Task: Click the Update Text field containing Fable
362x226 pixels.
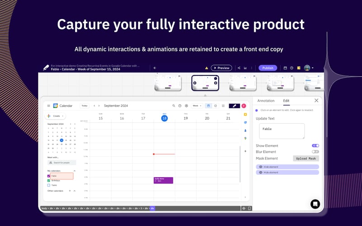Action: click(x=281, y=131)
